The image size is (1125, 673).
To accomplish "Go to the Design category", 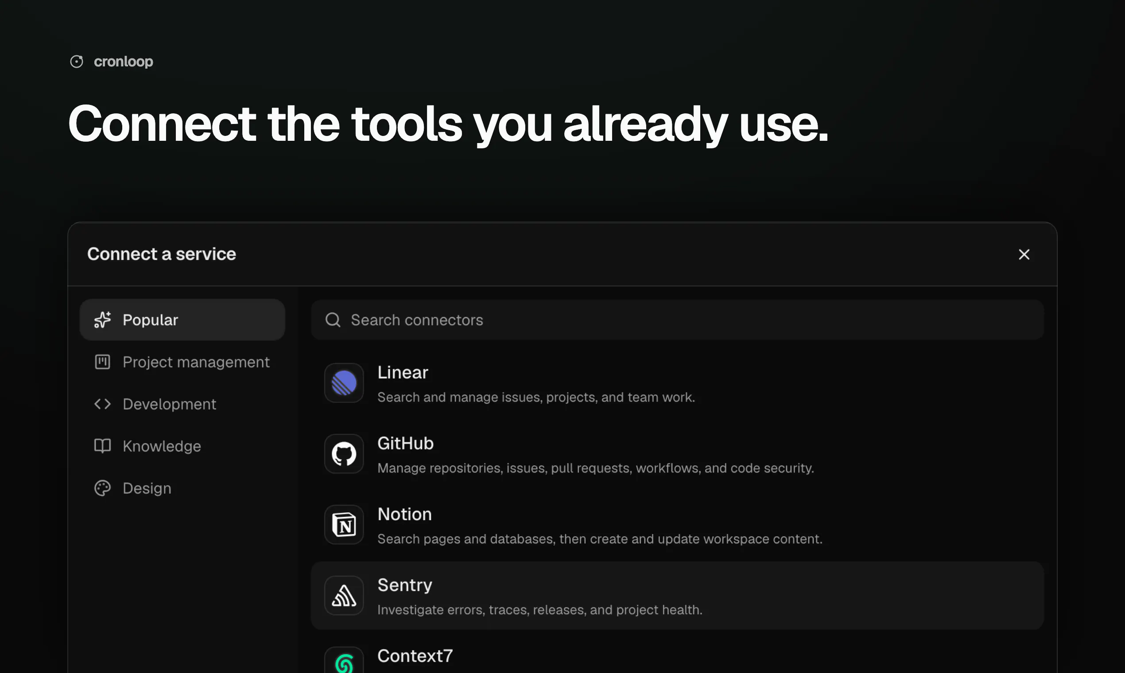I will 182,488.
